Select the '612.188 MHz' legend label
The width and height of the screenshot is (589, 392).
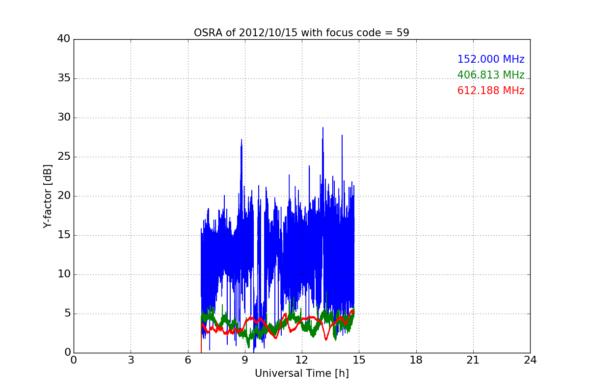point(491,91)
